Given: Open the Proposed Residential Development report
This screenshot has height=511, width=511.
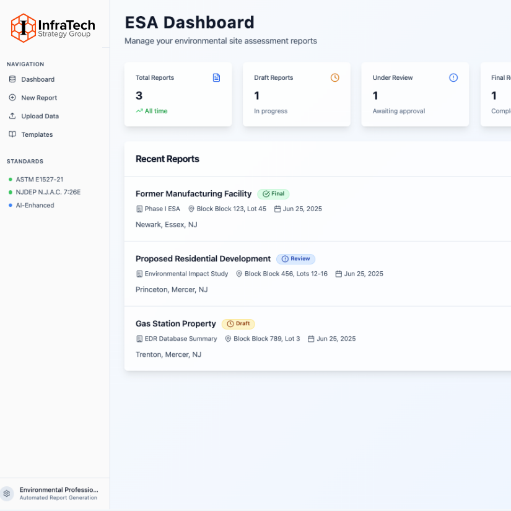Looking at the screenshot, I should point(203,259).
